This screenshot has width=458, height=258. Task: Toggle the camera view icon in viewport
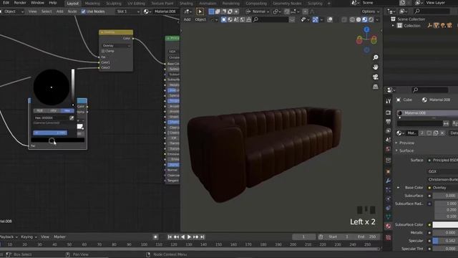(375, 77)
